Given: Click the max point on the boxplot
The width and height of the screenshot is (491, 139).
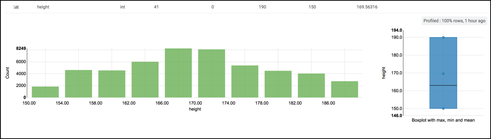Looking at the screenshot, I should click(x=443, y=37).
